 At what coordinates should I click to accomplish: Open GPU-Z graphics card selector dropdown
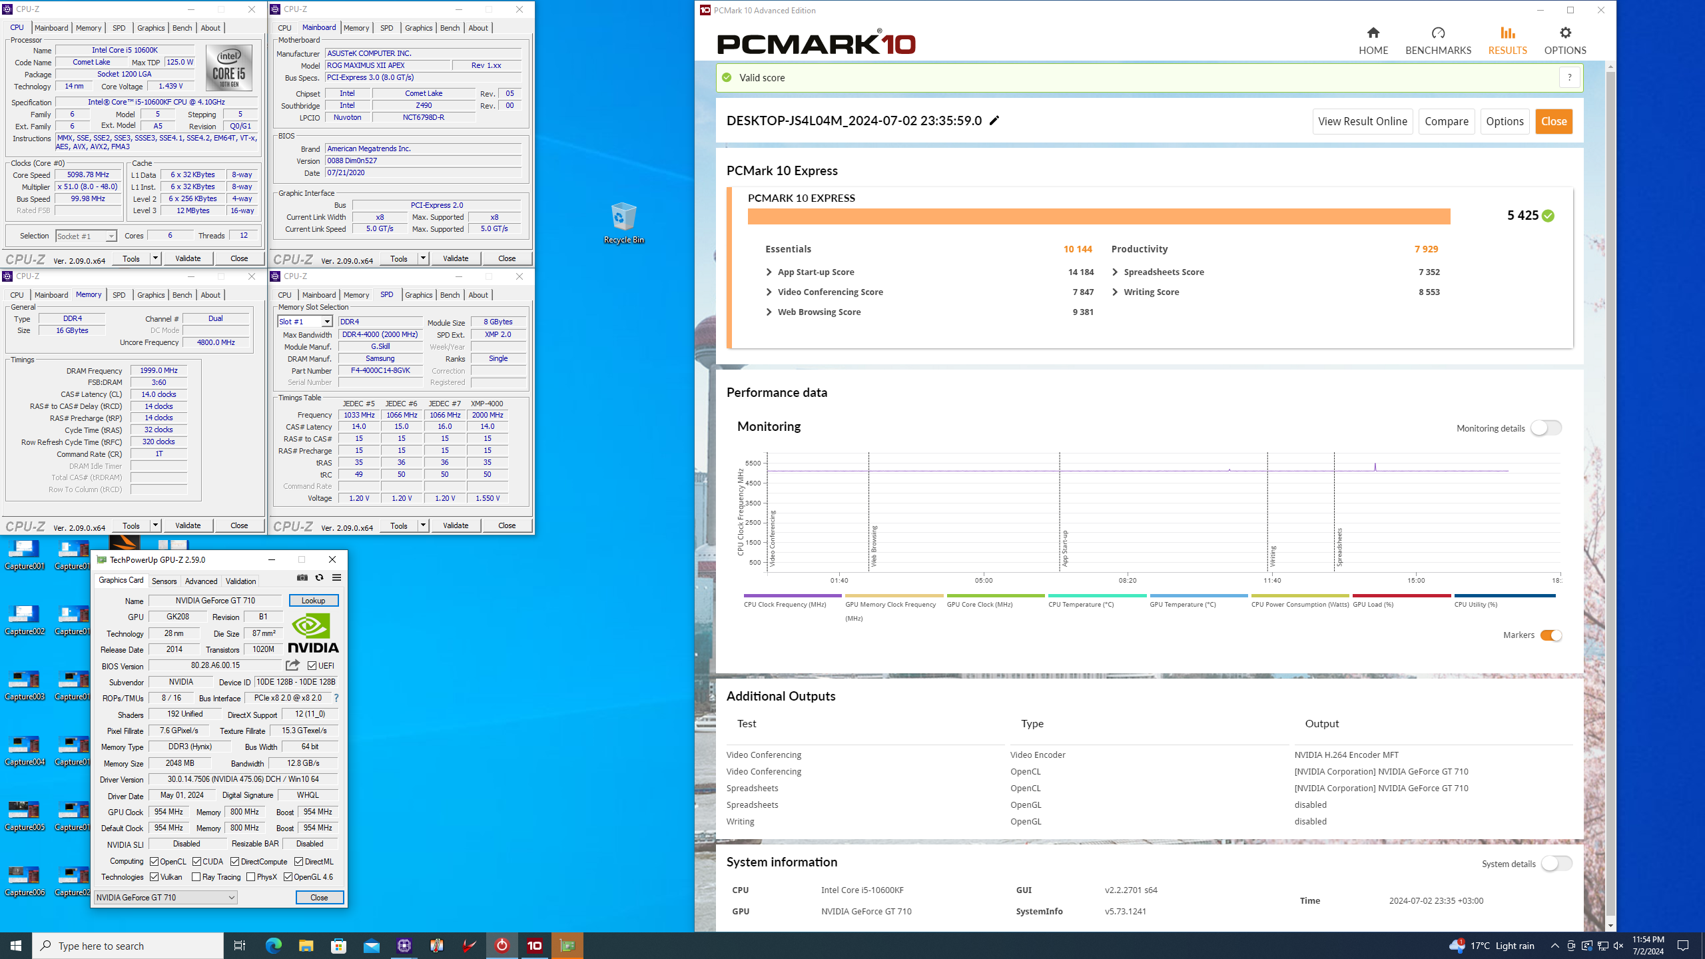[x=165, y=897]
